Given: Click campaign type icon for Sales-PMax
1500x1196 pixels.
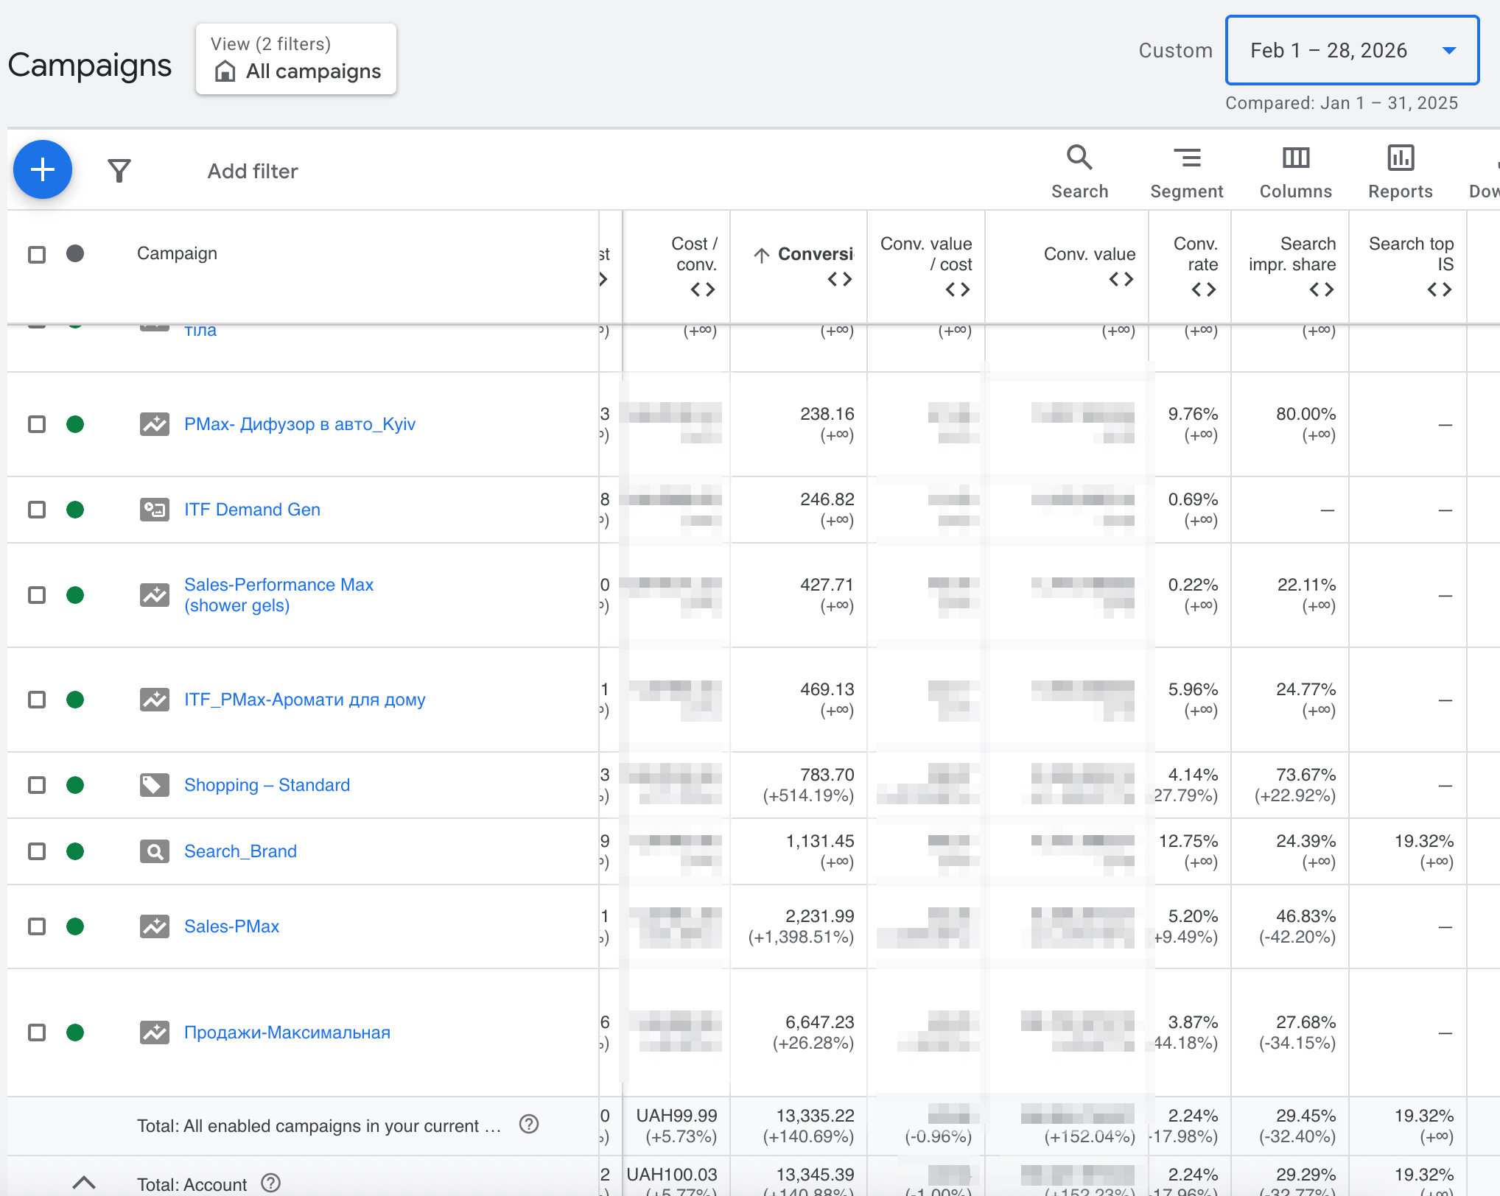Looking at the screenshot, I should tap(155, 926).
